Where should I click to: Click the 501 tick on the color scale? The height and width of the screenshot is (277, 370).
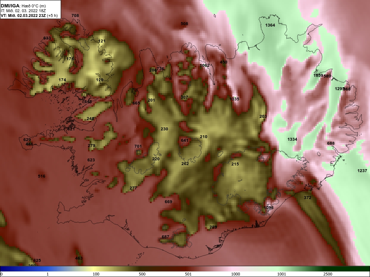[x=188, y=274]
